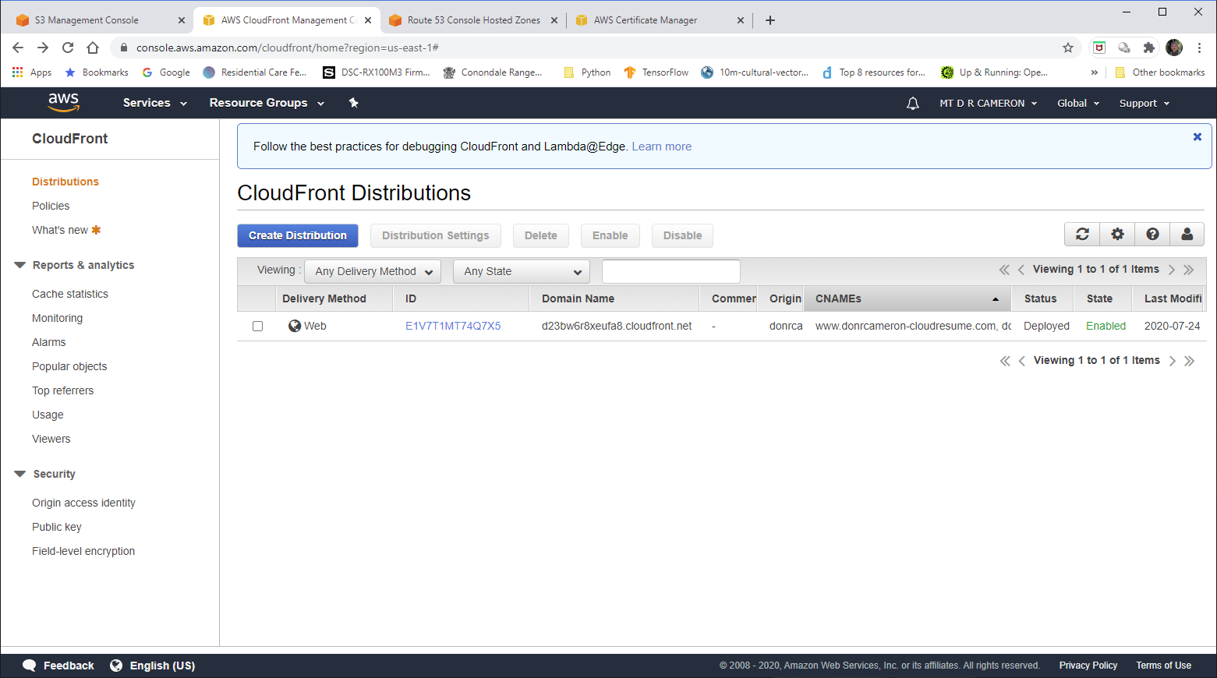Reload the browser page
Viewport: 1217px width, 678px height.
pyautogui.click(x=68, y=48)
